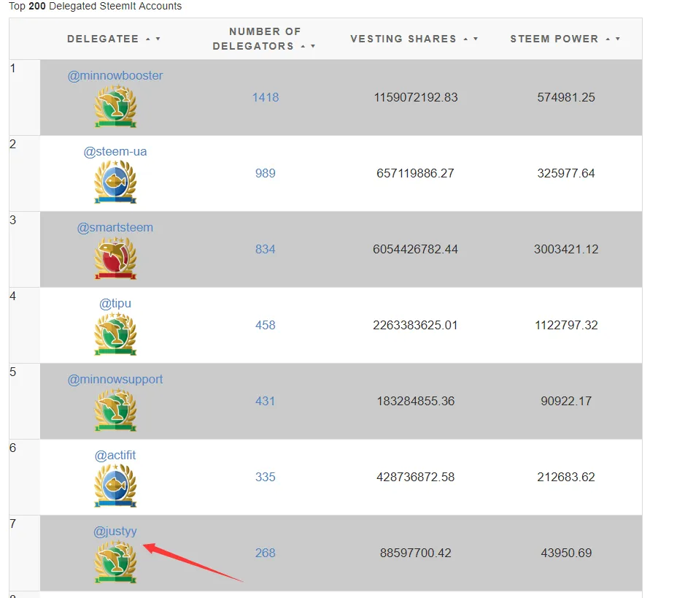Sort Vesting Shares ascending arrow

(465, 39)
